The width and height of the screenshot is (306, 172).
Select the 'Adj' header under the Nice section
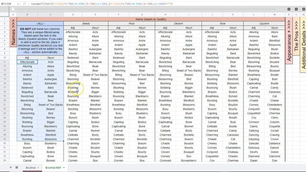click(212, 28)
